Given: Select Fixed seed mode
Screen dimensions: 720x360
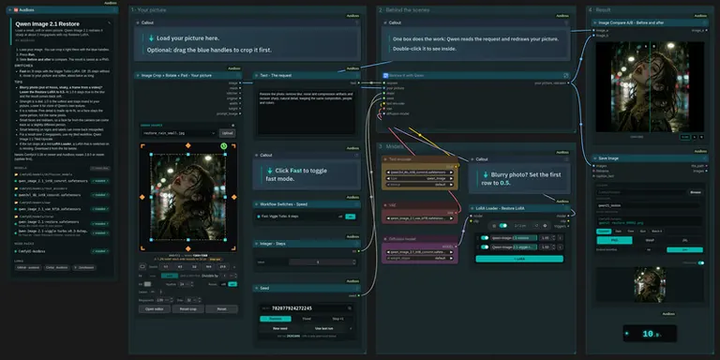Looking at the screenshot, I should [307, 319].
